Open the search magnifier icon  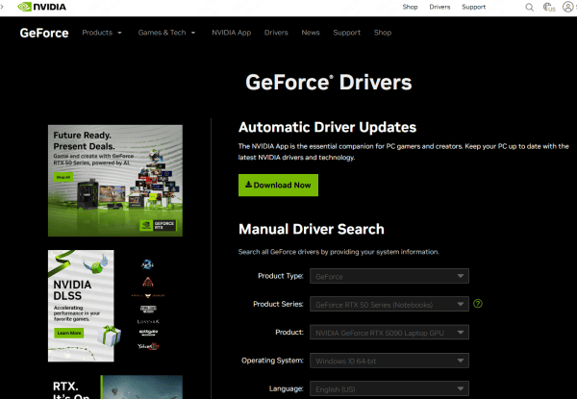(529, 7)
